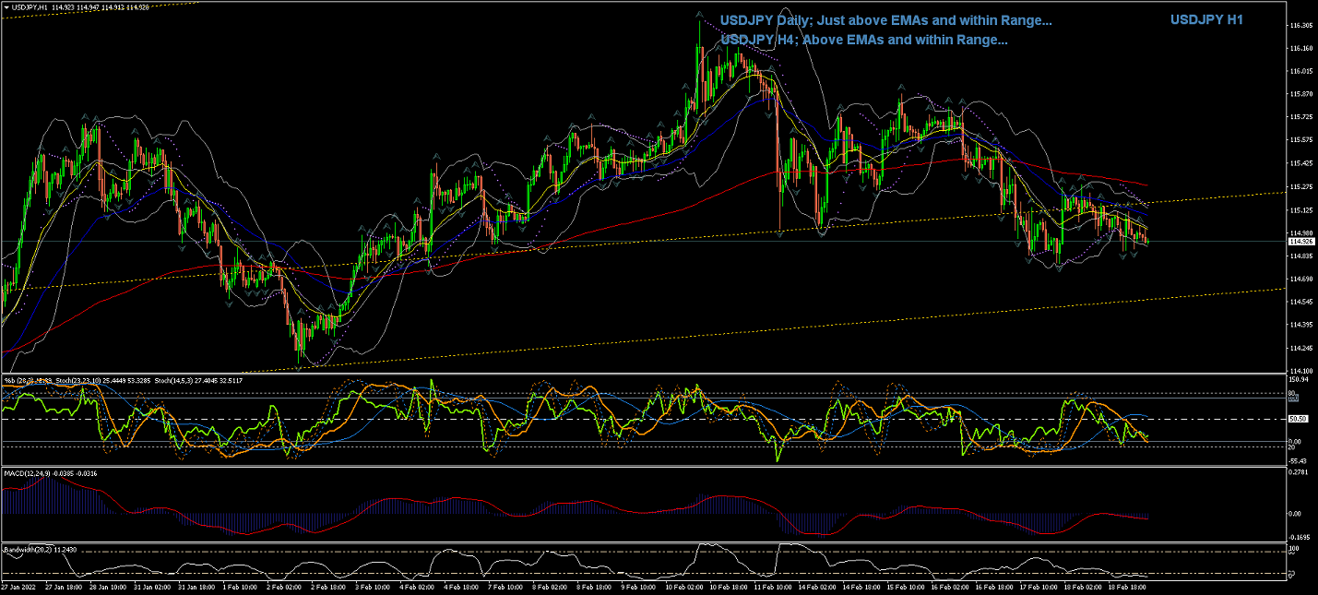
Task: Click the MACD(12,24,9) indicator label
Action: tap(26, 473)
